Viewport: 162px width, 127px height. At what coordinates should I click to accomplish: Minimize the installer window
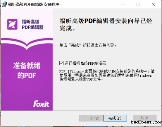pyautogui.click(x=123, y=4)
